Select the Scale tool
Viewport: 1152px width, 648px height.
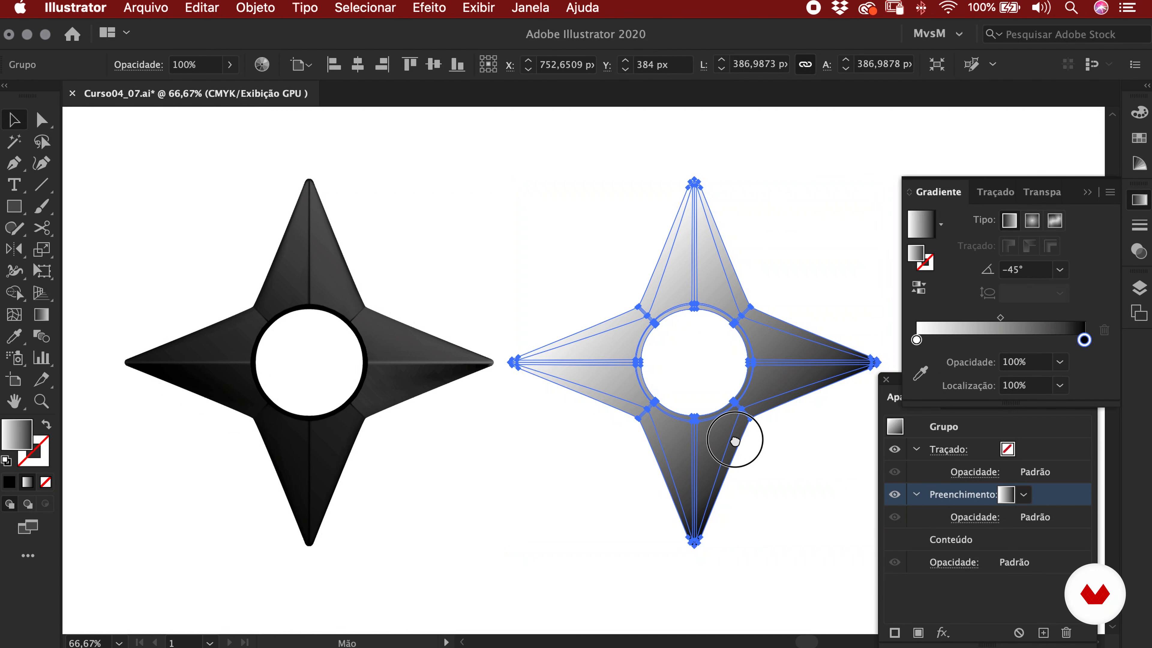click(42, 249)
